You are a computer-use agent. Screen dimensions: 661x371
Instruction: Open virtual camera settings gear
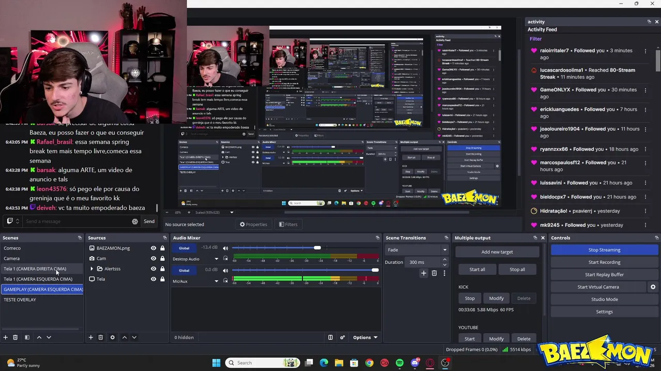(x=653, y=287)
